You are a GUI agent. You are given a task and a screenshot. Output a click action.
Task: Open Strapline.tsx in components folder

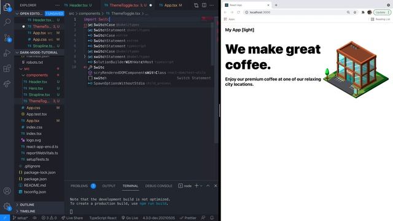coord(39,95)
